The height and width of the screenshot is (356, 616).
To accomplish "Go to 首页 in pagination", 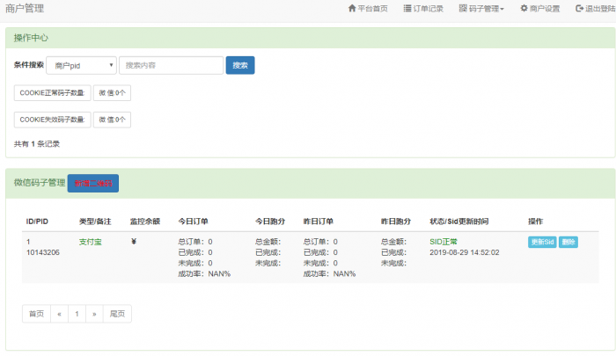I will 36,314.
